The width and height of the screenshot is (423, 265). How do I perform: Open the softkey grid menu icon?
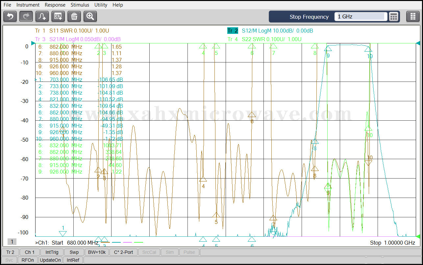click(413, 16)
